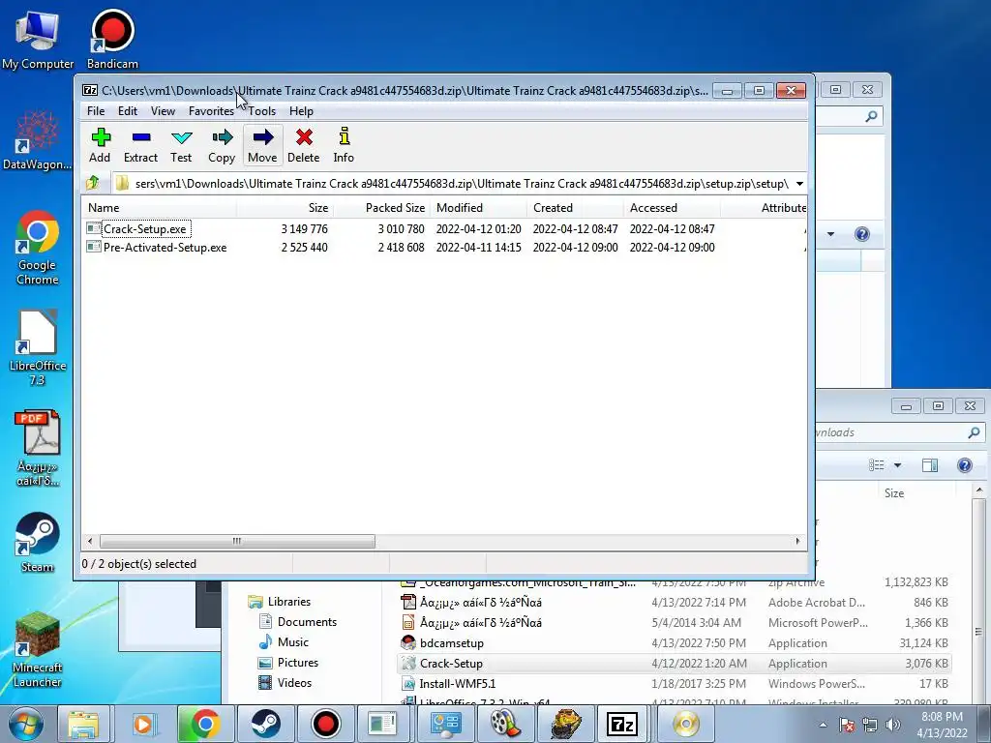Click the red Delete icon
The width and height of the screenshot is (991, 743).
click(303, 145)
